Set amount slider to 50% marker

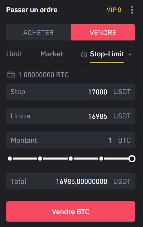[71, 159]
